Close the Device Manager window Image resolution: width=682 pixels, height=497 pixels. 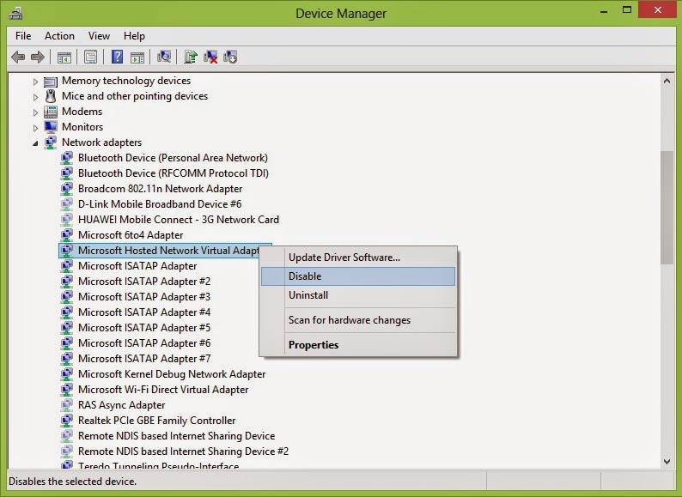click(657, 10)
